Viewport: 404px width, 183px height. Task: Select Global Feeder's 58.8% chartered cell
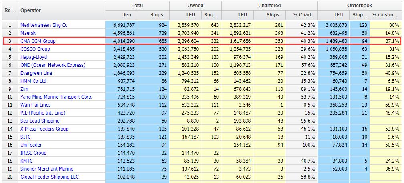pyautogui.click(x=301, y=177)
